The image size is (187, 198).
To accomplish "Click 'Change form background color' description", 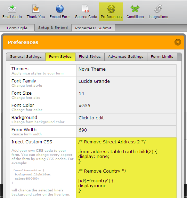I will (38, 122).
